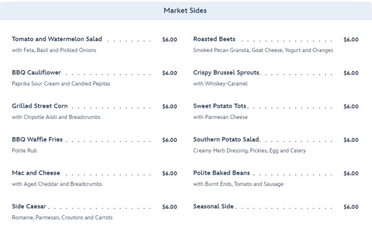Click the Seasonal Side $6.00 price
The height and width of the screenshot is (229, 372).
click(351, 207)
